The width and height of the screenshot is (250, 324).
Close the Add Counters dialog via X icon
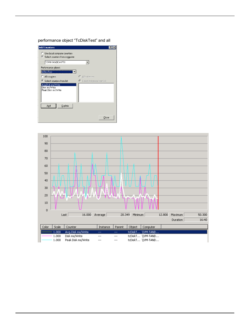click(114, 47)
